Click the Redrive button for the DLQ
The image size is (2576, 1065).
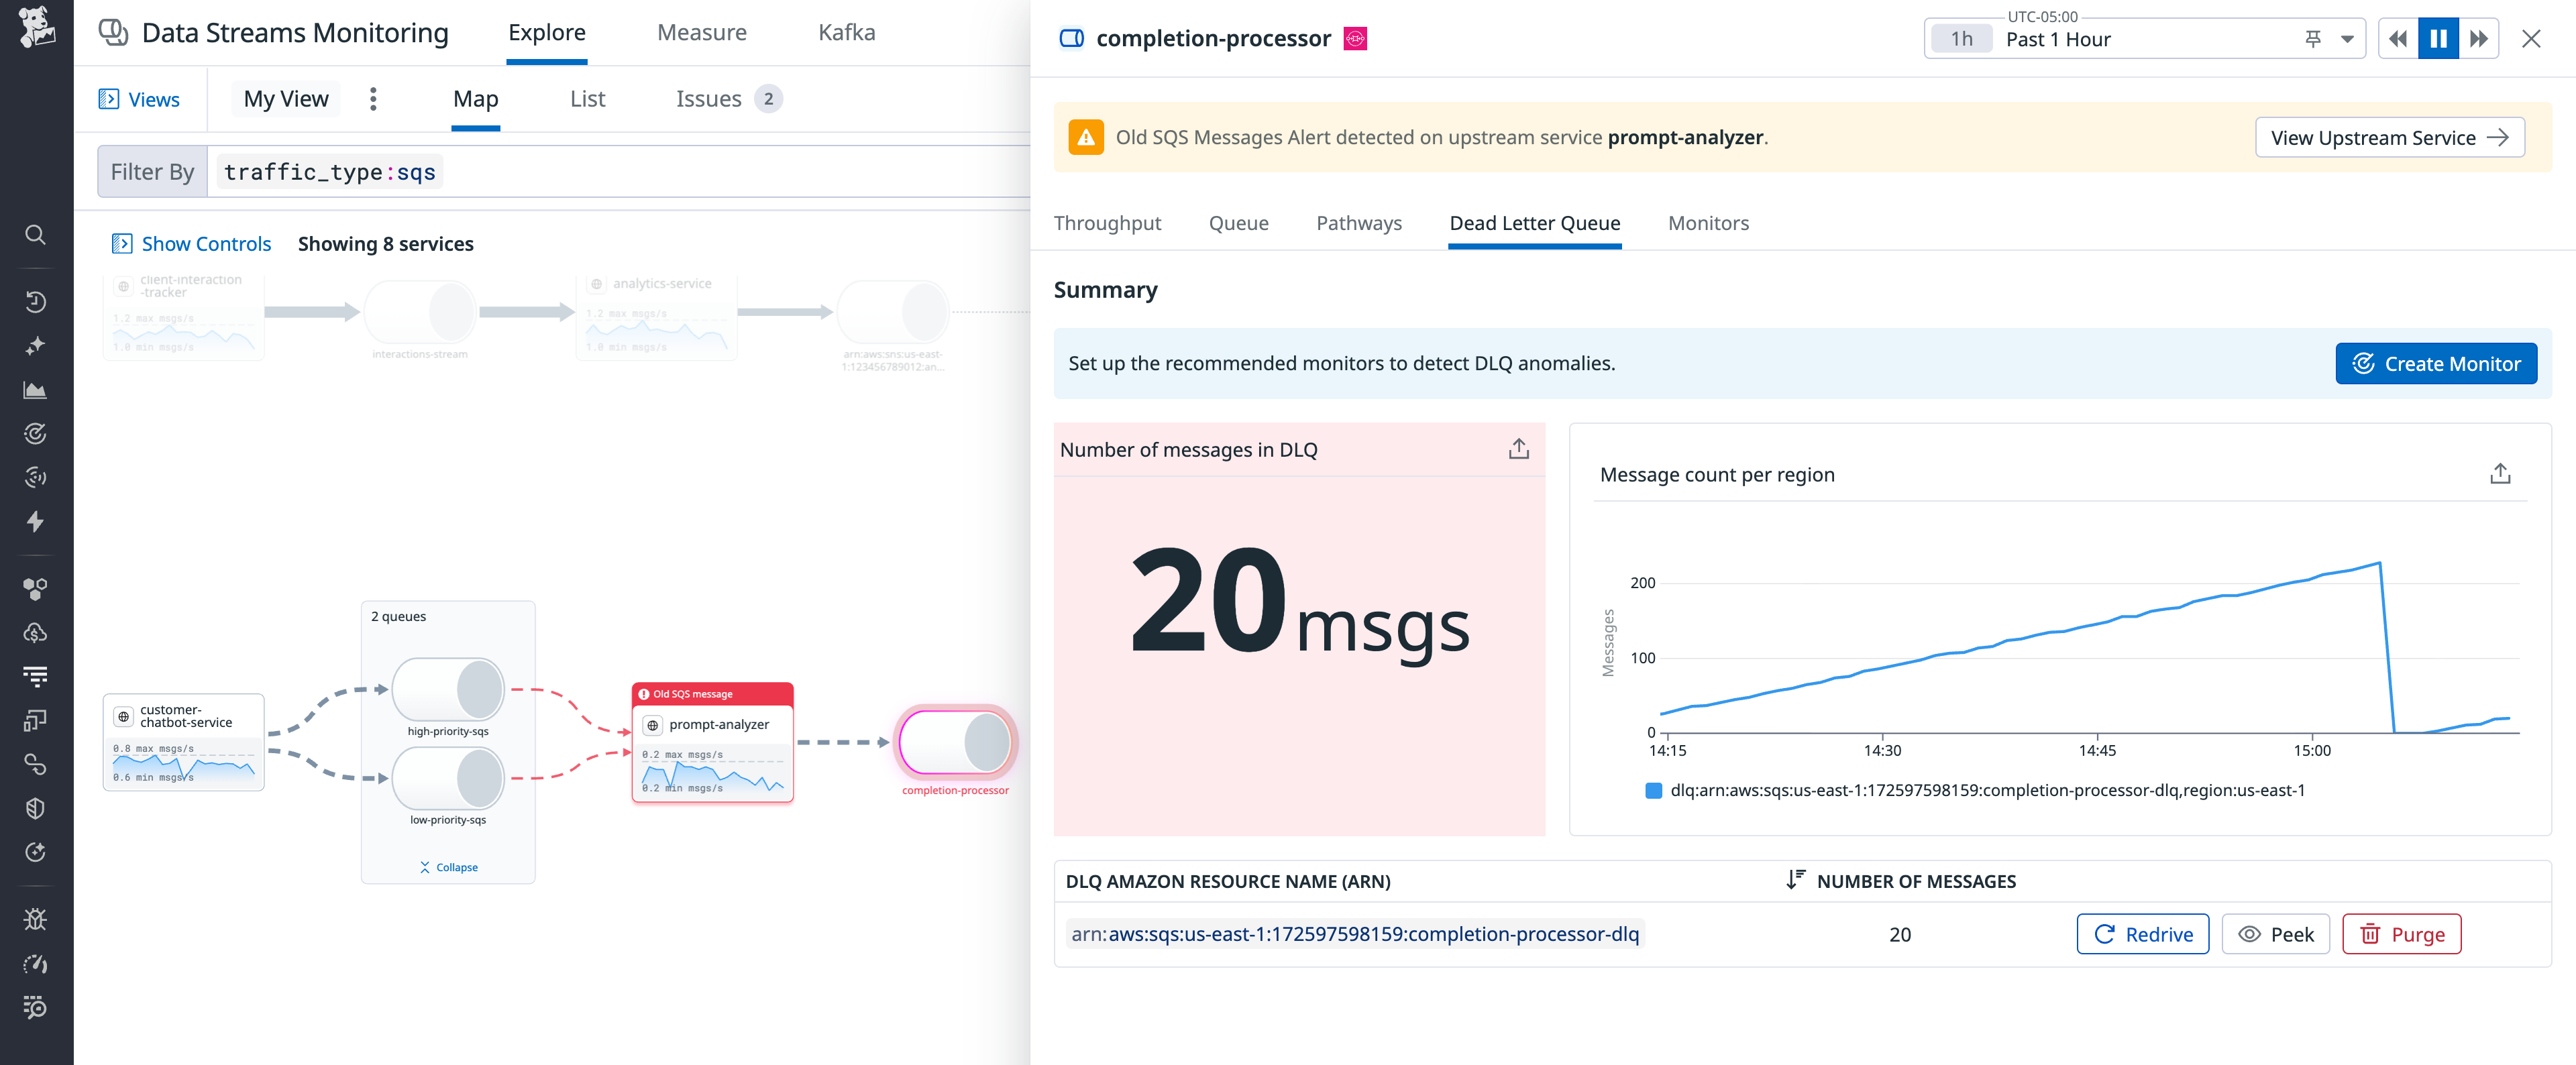(2143, 934)
